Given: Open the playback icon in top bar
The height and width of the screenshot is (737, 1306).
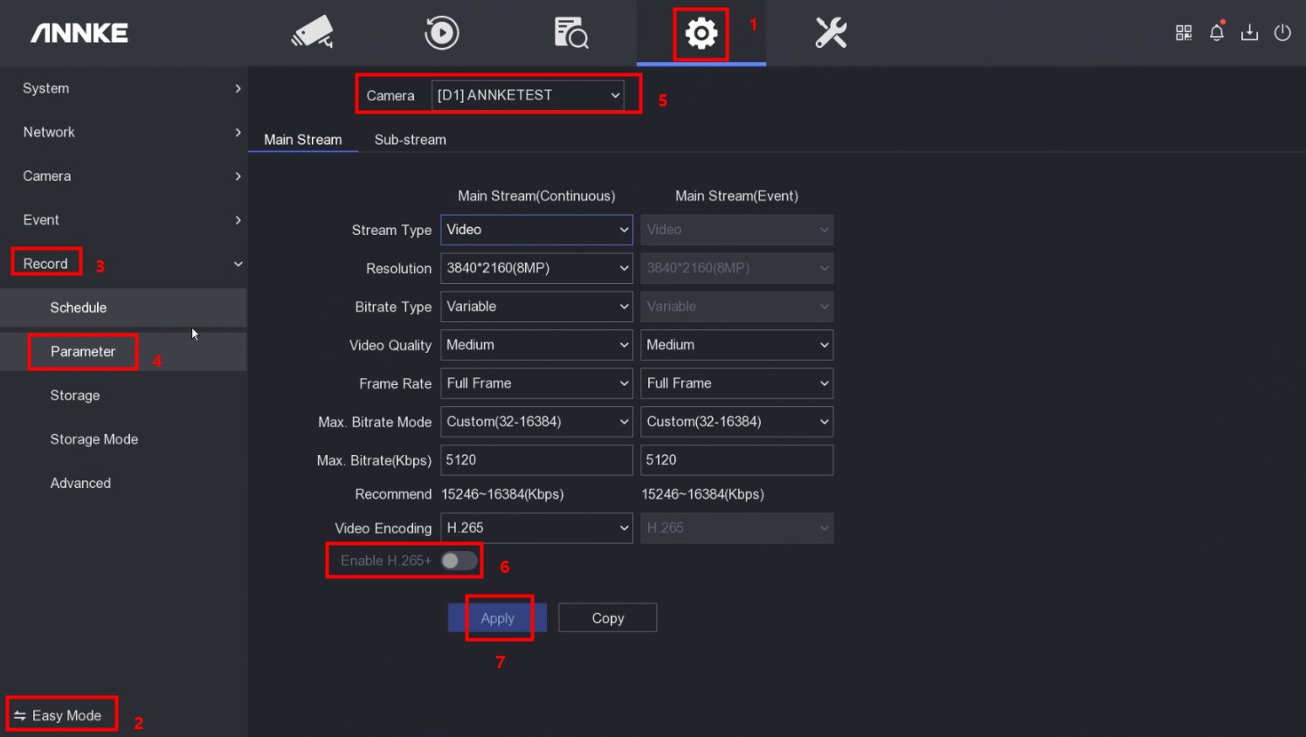Looking at the screenshot, I should (x=442, y=32).
